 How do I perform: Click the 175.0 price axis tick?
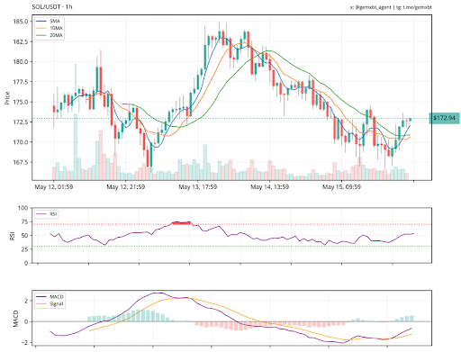click(x=21, y=102)
